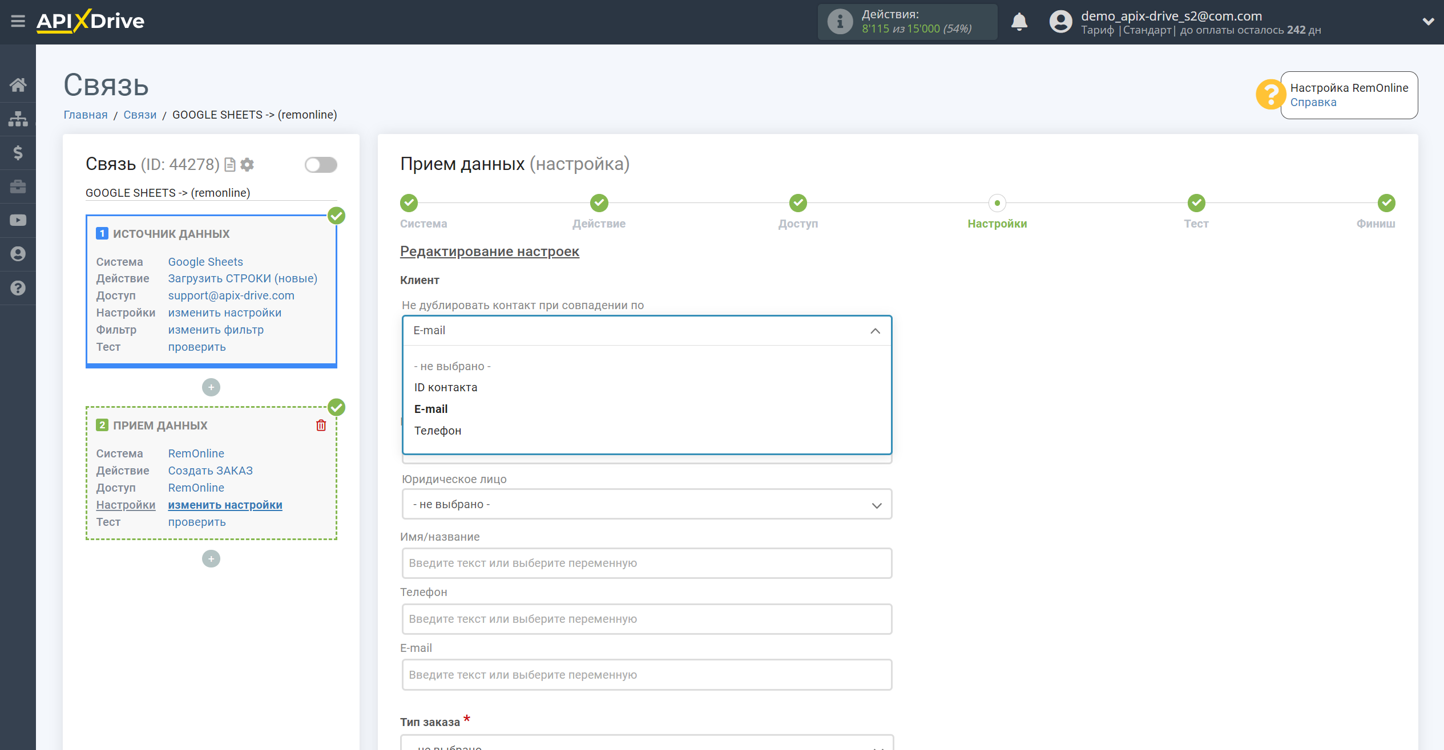Open the connection notes document icon
Viewport: 1444px width, 750px height.
[x=230, y=165]
